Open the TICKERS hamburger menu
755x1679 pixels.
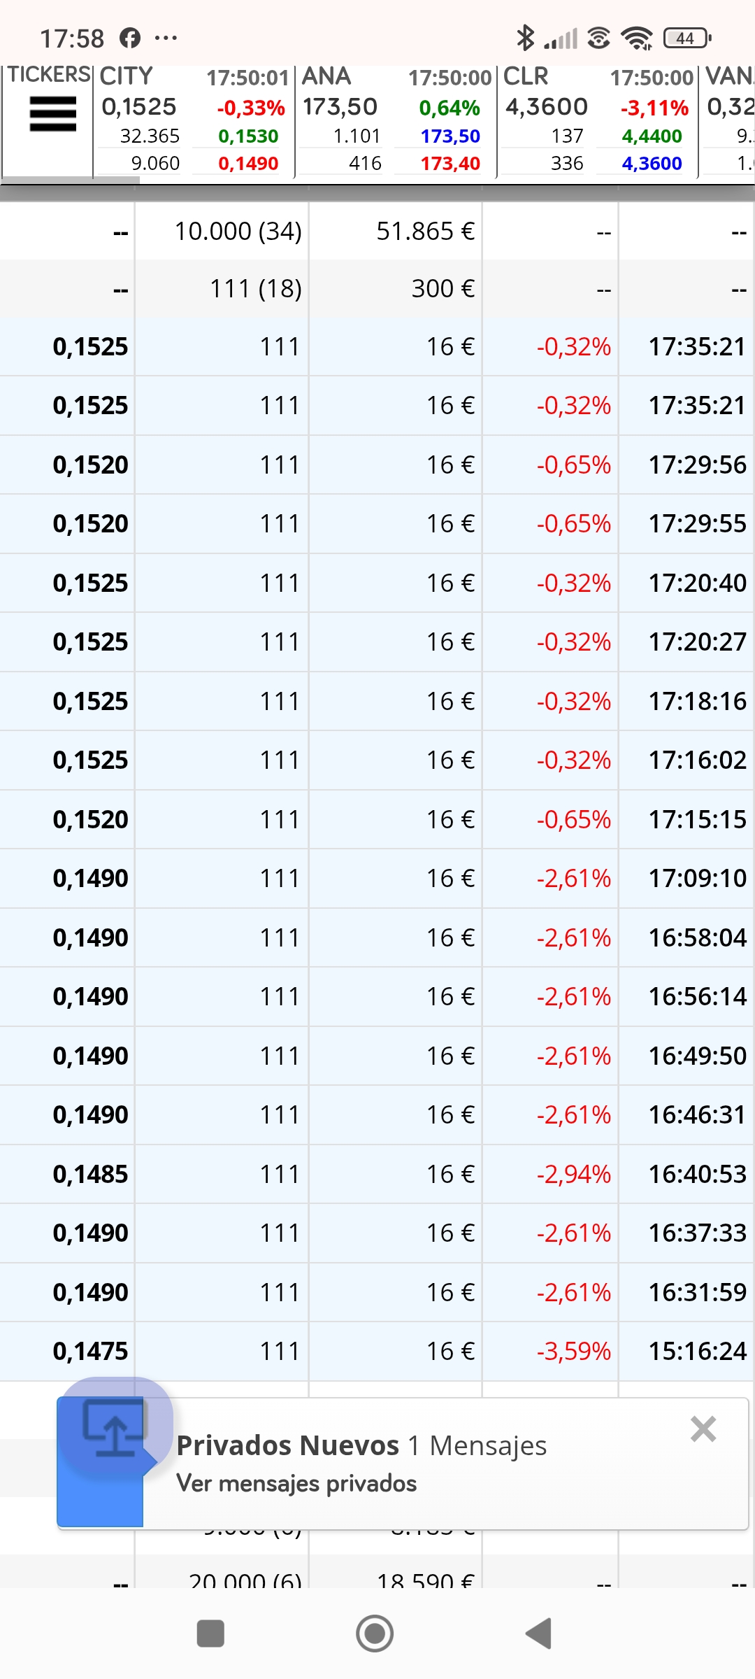53,114
